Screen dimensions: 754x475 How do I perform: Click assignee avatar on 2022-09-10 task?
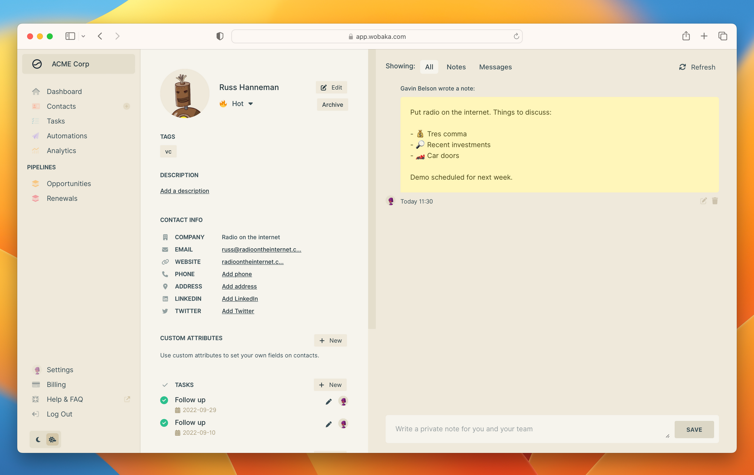click(x=343, y=424)
